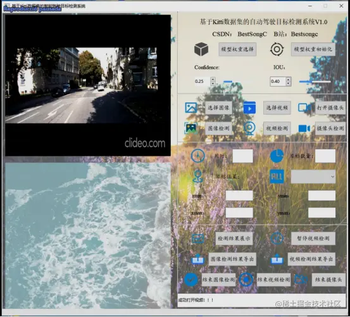The image size is (350, 317).
Task: Click the open camera outline icon
Action: pyautogui.click(x=304, y=108)
